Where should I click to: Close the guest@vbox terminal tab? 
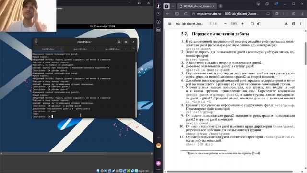point(93,49)
